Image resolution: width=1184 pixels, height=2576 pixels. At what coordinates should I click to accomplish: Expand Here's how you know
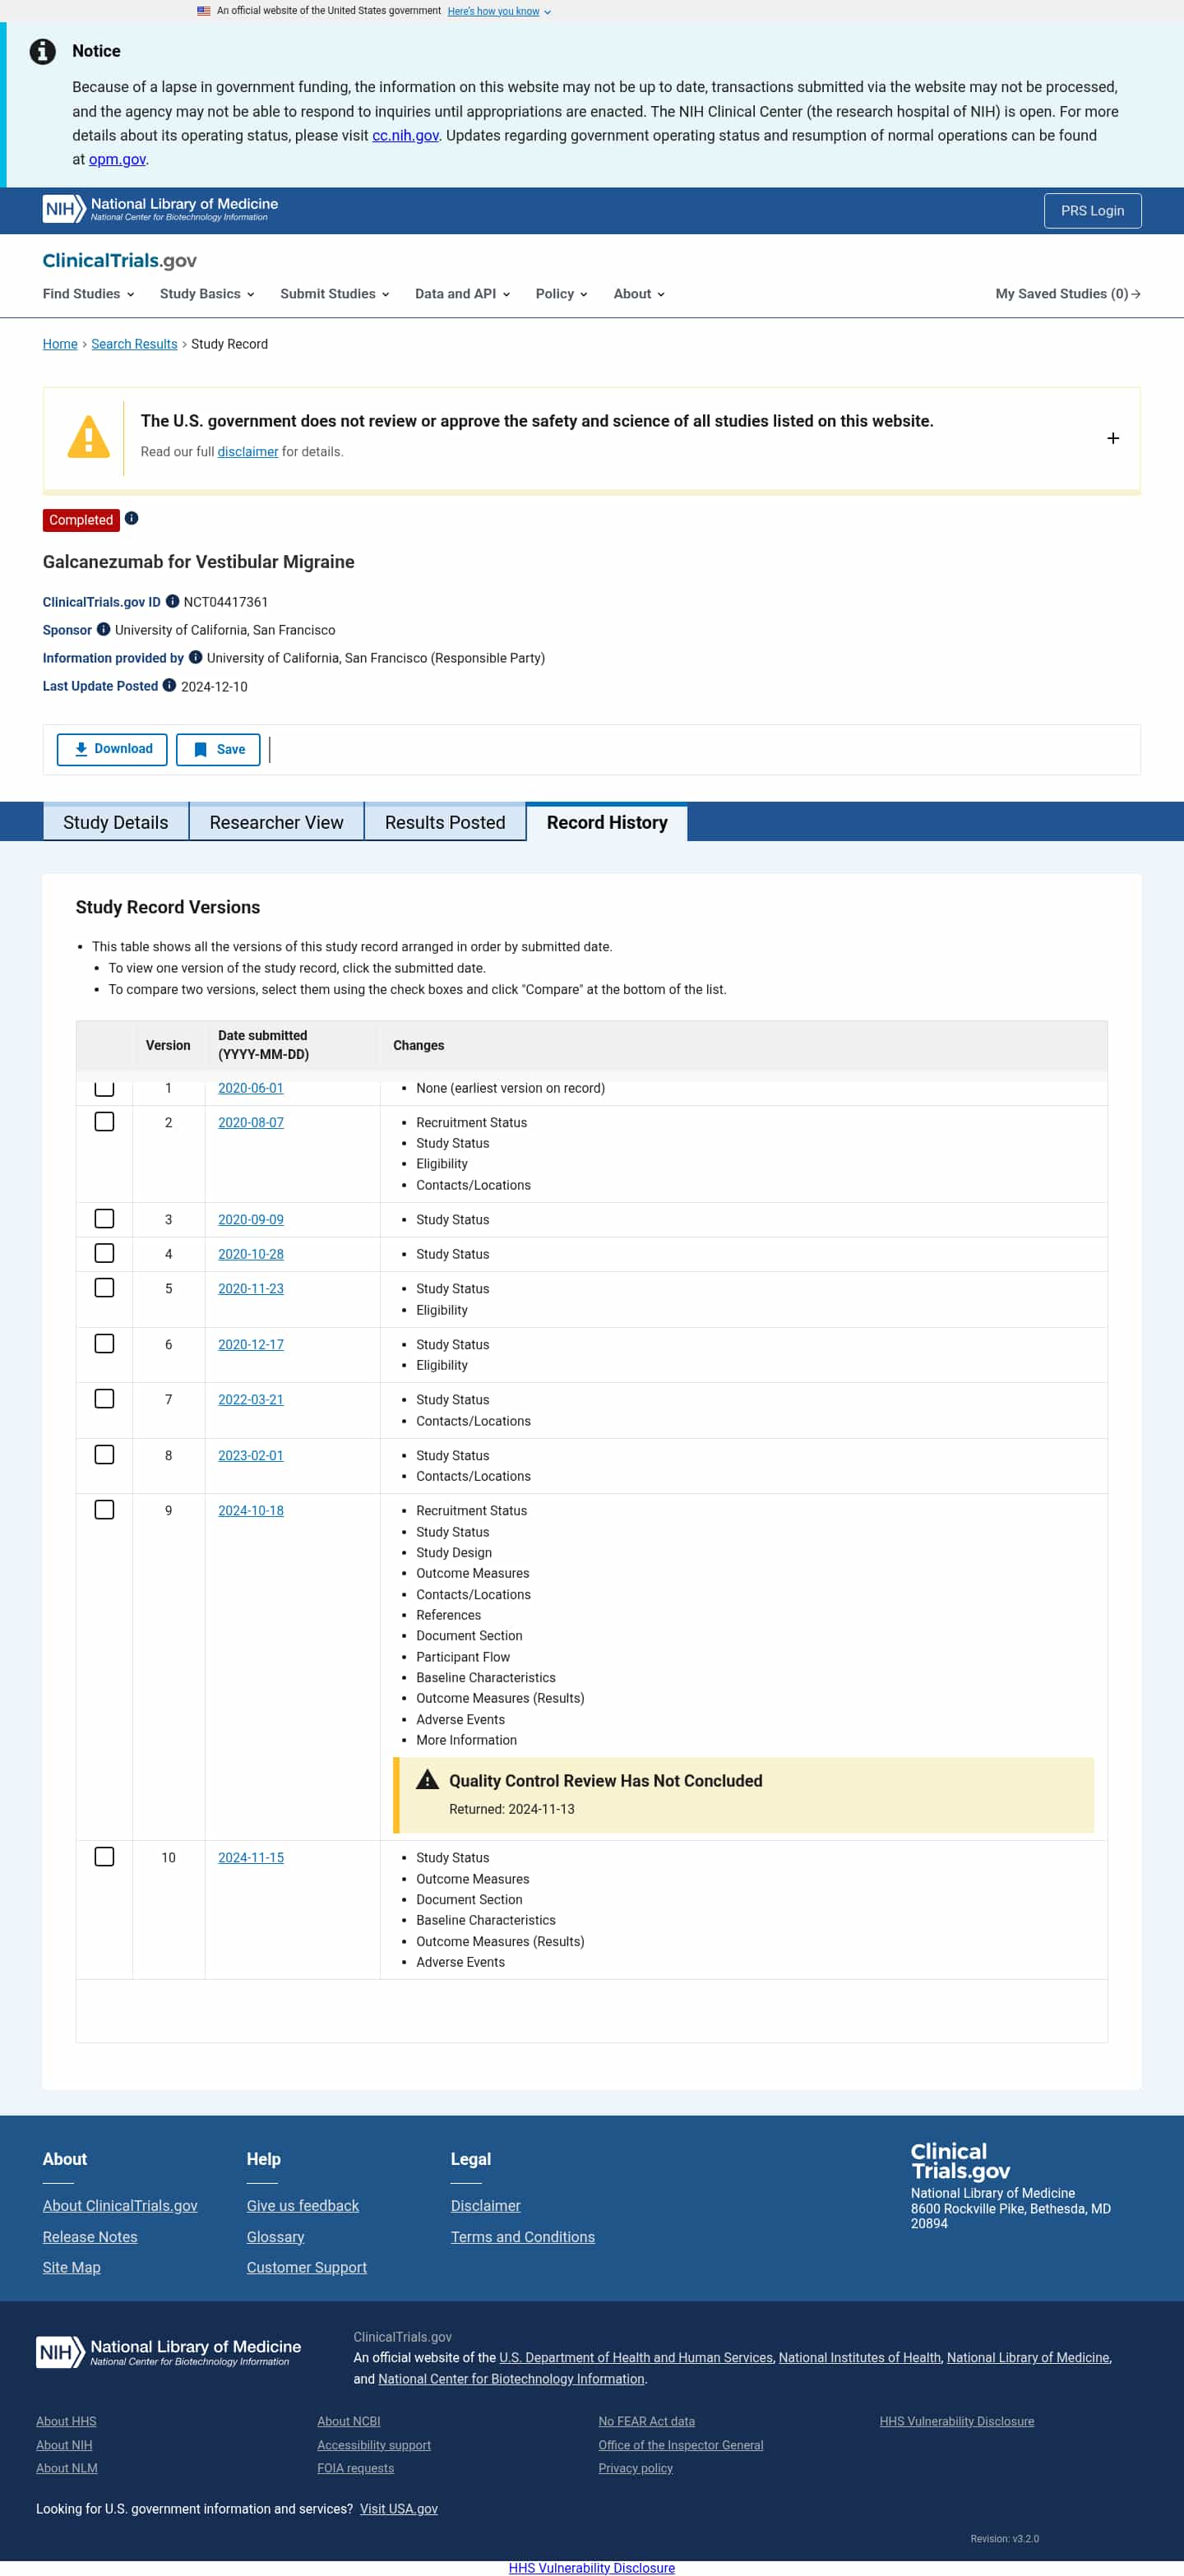pos(498,11)
